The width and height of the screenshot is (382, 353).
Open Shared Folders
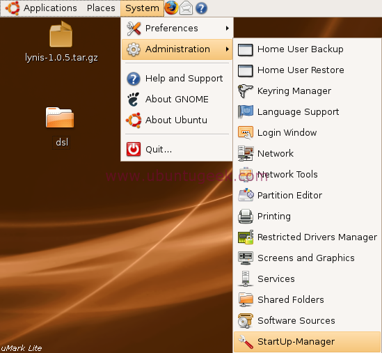308,300
